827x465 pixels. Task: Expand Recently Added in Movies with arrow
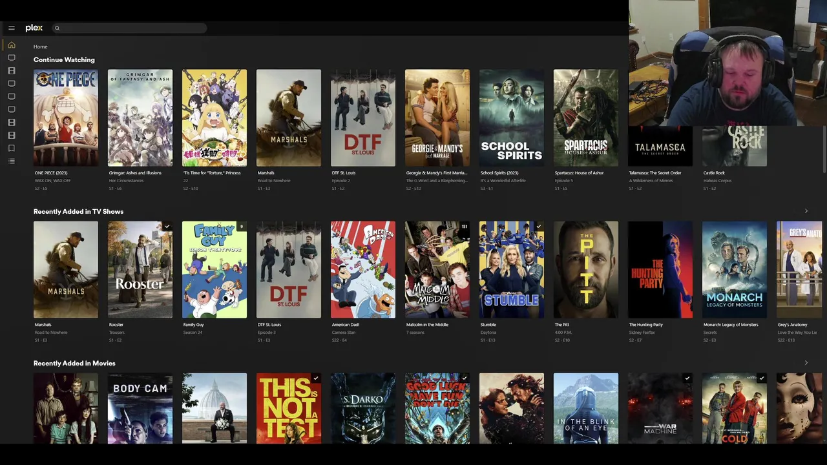pyautogui.click(x=806, y=363)
